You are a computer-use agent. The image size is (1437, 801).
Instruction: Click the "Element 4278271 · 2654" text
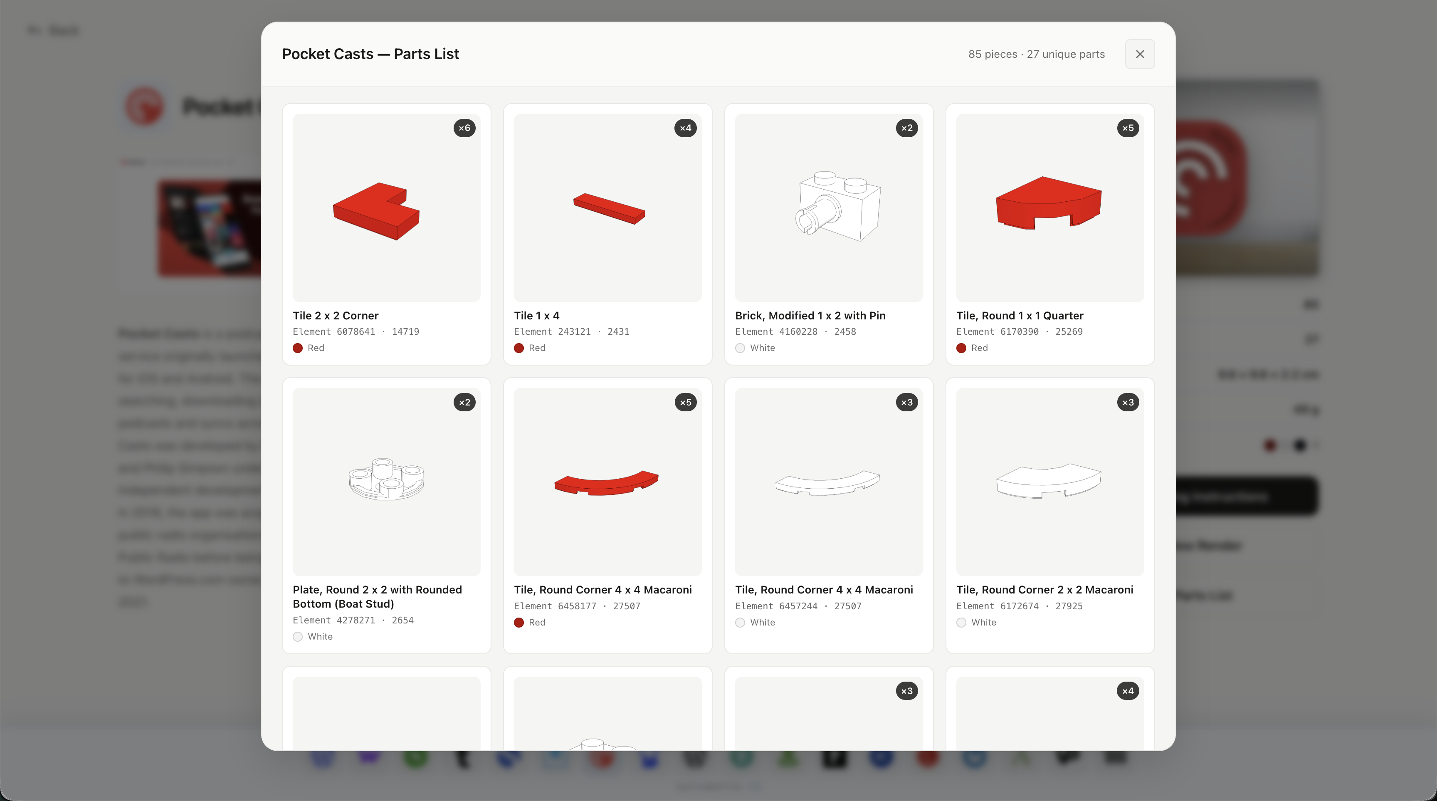point(353,620)
